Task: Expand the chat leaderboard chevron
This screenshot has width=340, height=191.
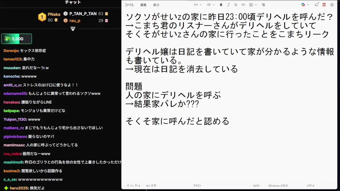Action: coord(73,29)
